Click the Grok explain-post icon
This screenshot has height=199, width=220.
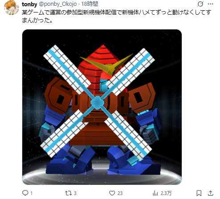pos(200,4)
